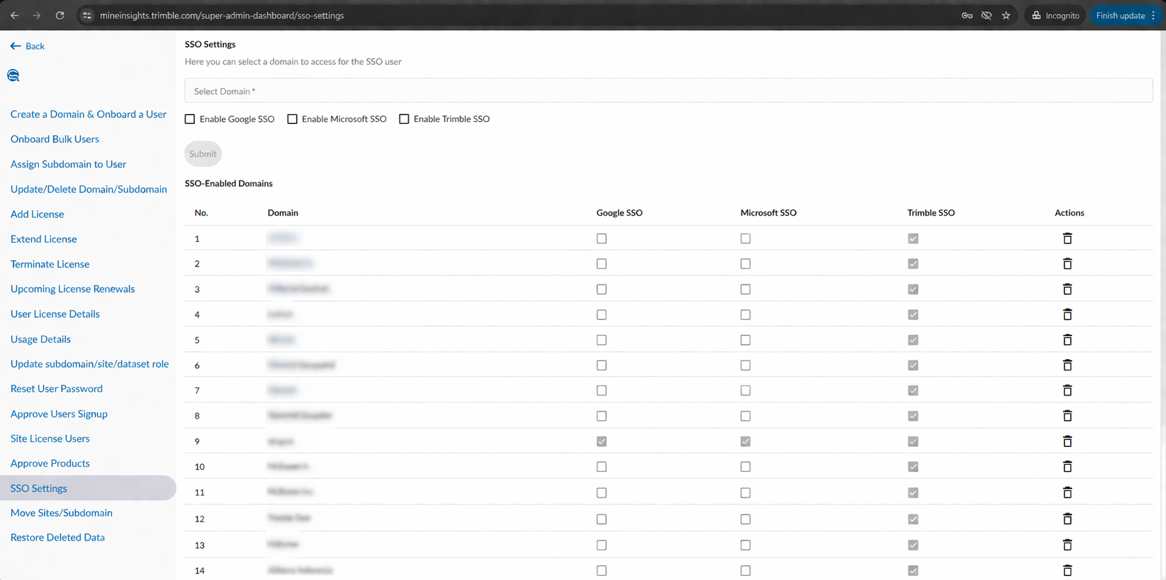Click the delete trash icon in row 1
This screenshot has width=1166, height=580.
click(x=1067, y=239)
